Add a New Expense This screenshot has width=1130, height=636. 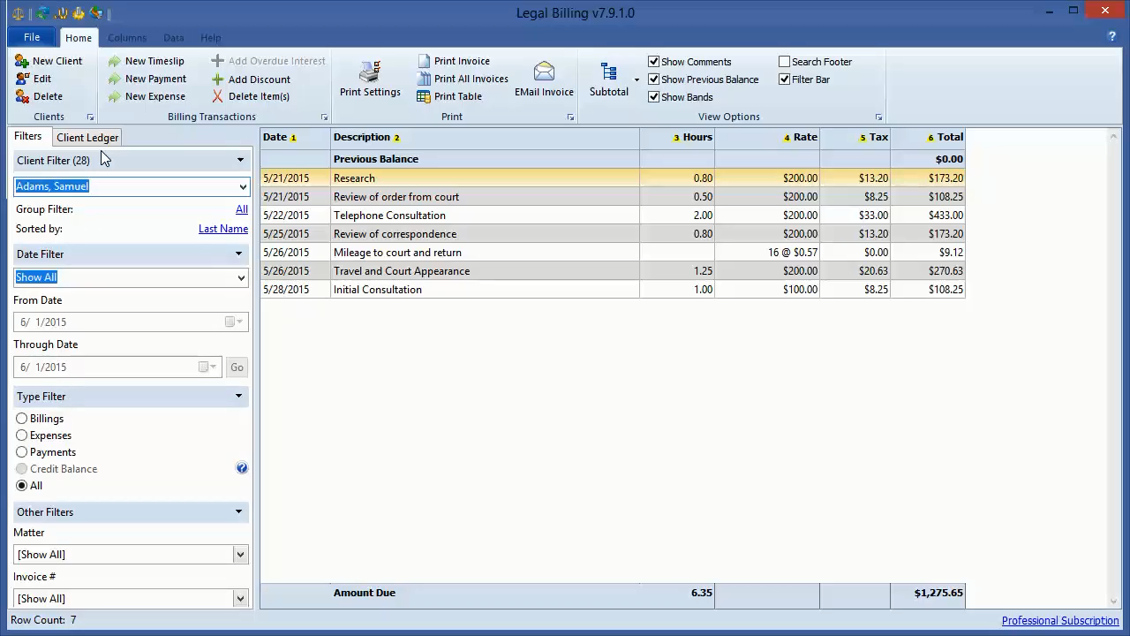click(x=147, y=96)
